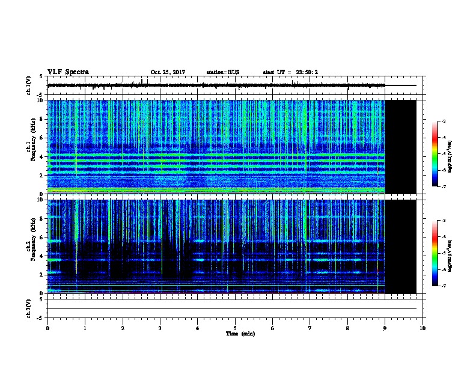Click time axis tick label "4"

coord(198,328)
